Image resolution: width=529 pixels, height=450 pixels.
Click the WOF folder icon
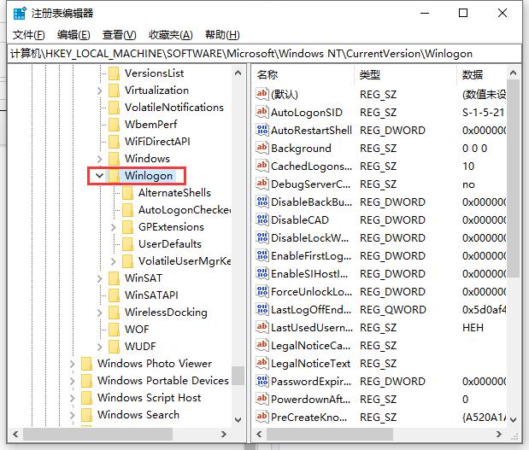coord(114,330)
